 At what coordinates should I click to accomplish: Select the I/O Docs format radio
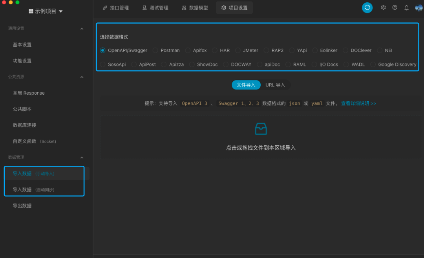pyautogui.click(x=314, y=64)
